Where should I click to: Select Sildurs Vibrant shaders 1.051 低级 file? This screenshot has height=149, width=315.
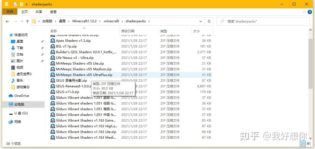pos(131,103)
